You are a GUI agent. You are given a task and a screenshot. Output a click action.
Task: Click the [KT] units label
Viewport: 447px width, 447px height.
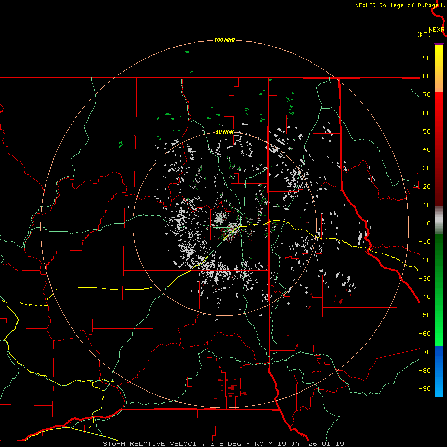click(424, 34)
